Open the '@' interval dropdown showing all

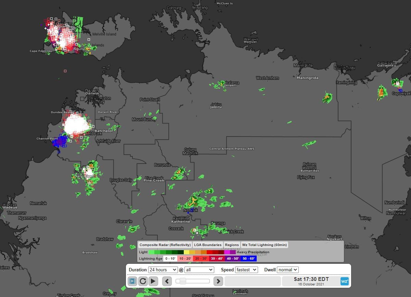click(199, 270)
